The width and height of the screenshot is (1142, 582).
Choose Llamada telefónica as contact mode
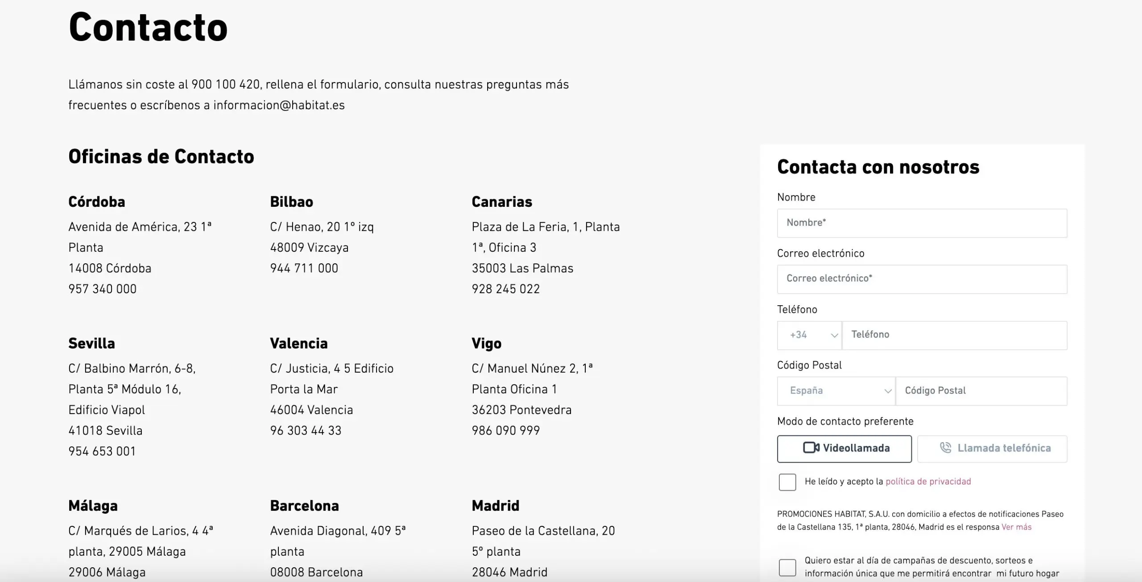click(x=992, y=449)
